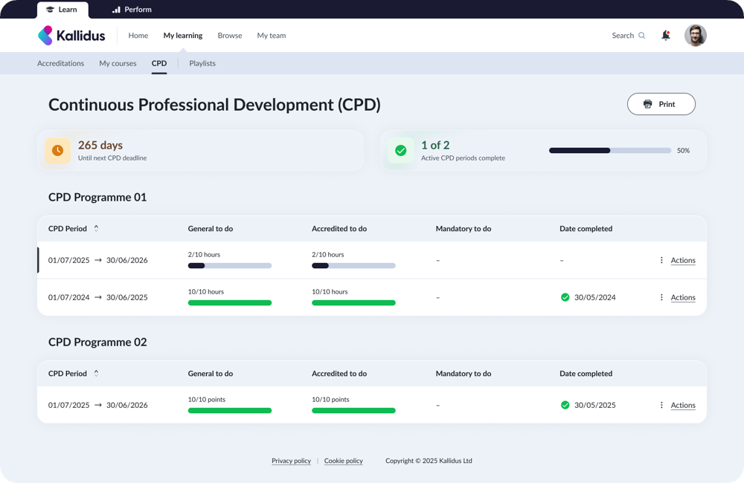Click the green checkmark periods complete icon
This screenshot has height=483, width=744.
401,150
